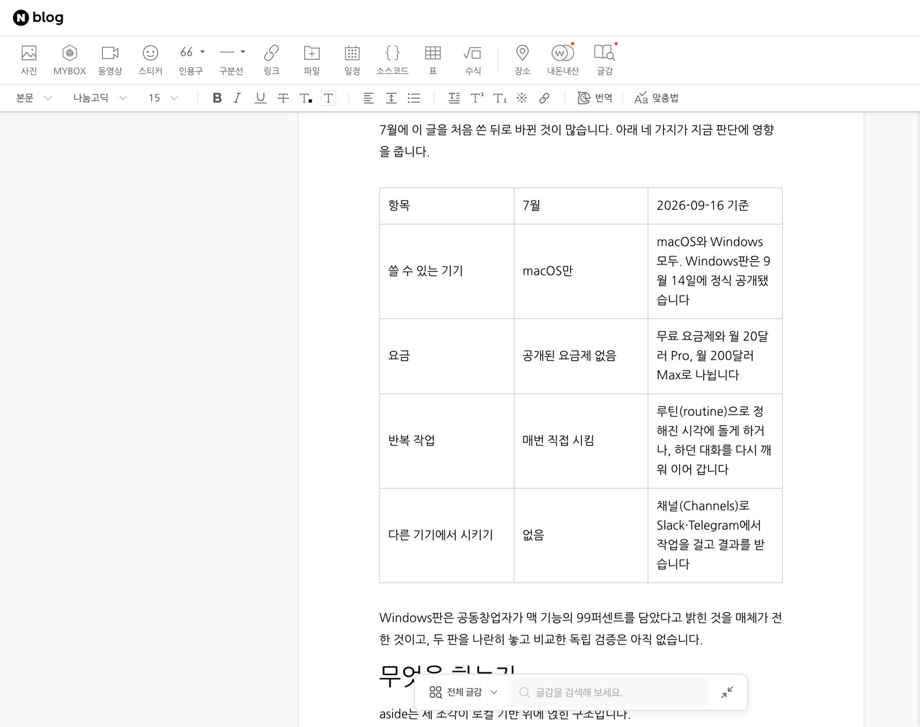
Task: Open text alignment options
Action: [369, 98]
